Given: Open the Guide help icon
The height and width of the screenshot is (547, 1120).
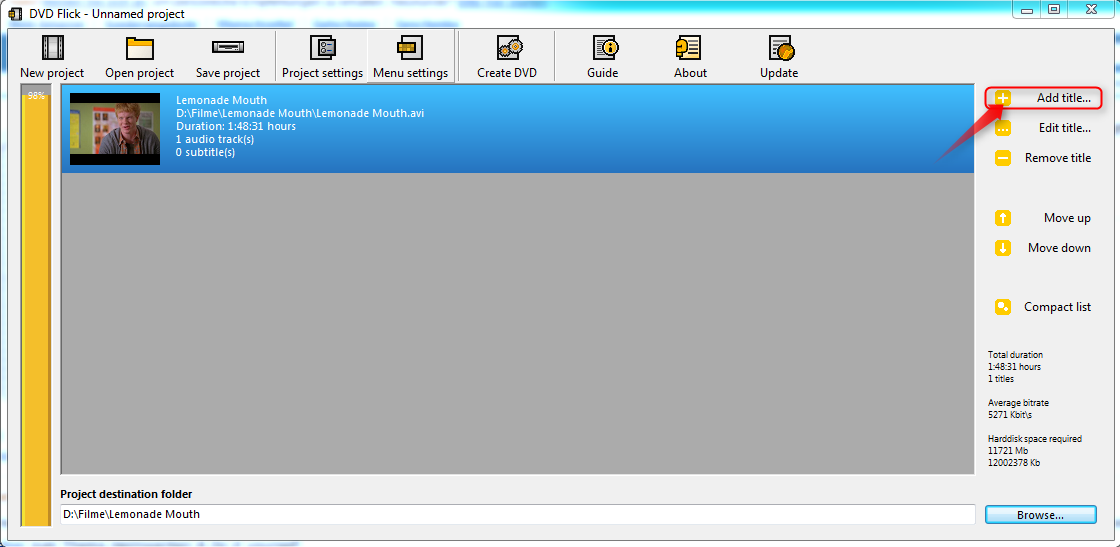Looking at the screenshot, I should (x=603, y=48).
